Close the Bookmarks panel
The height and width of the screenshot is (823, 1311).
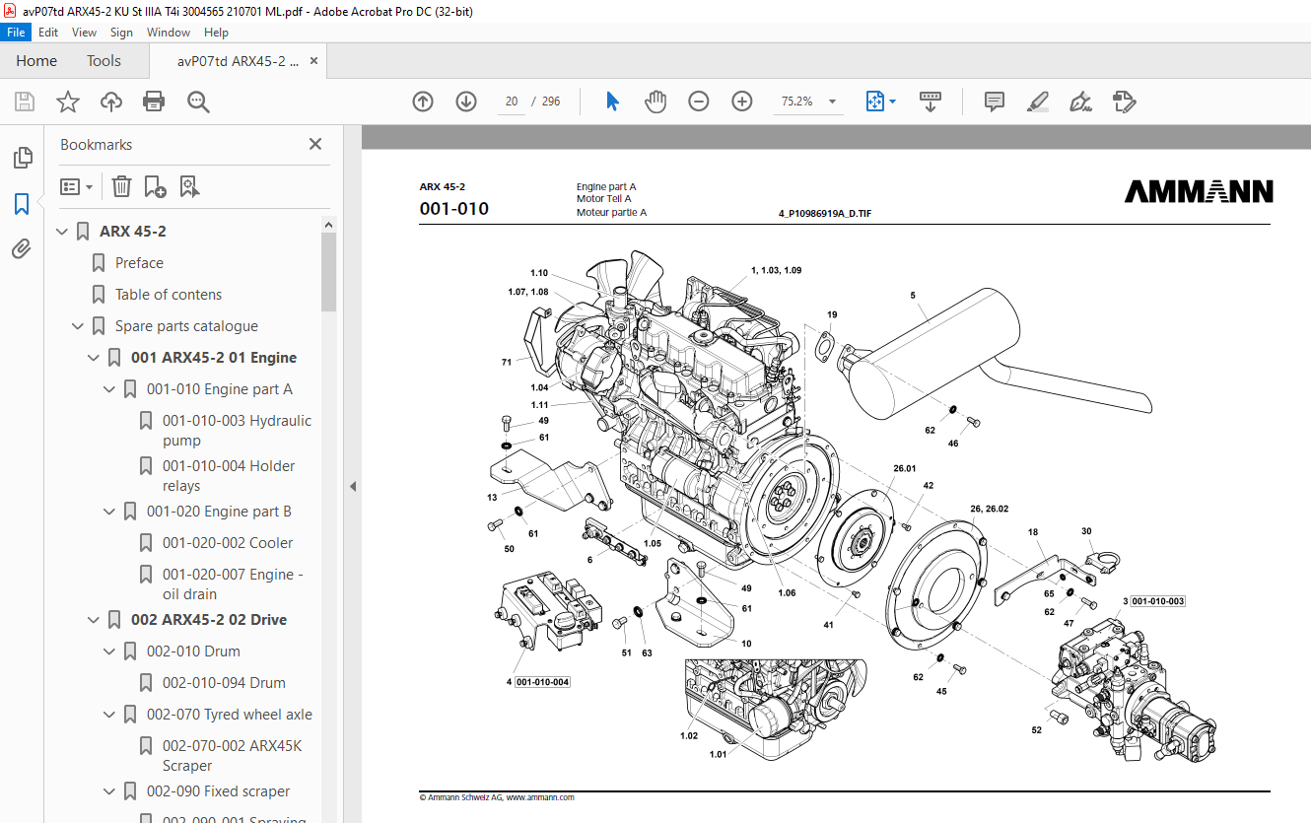click(x=315, y=144)
